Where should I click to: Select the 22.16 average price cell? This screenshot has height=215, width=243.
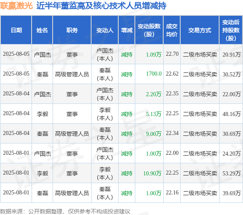coord(172,193)
